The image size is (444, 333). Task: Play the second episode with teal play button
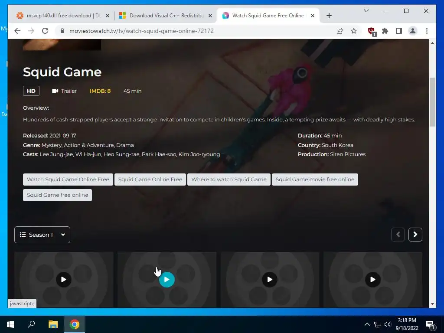[167, 280]
